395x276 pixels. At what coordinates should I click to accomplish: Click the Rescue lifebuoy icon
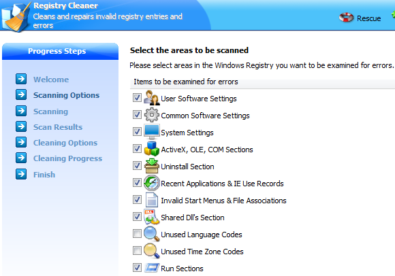(x=346, y=18)
